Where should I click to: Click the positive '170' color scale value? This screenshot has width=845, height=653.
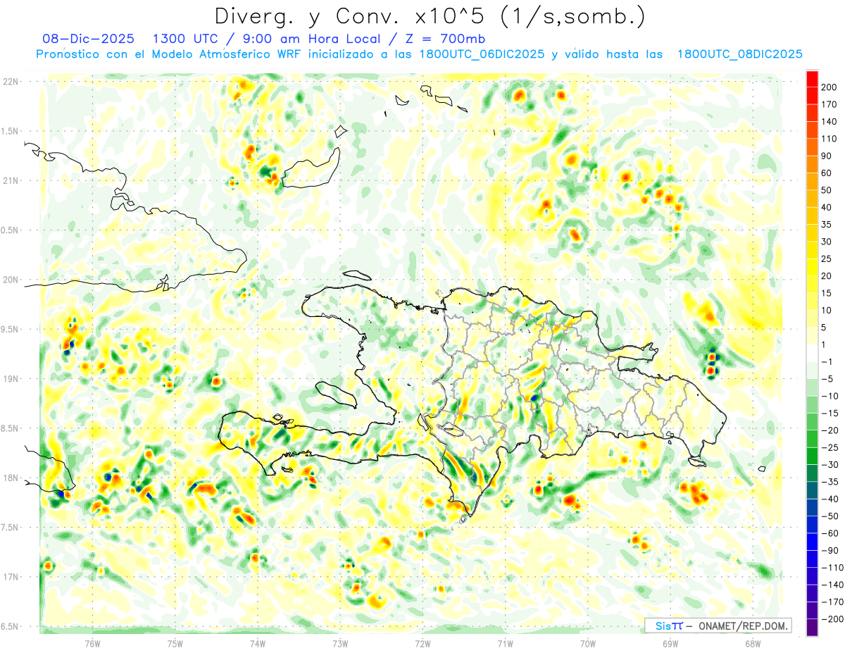pyautogui.click(x=830, y=104)
